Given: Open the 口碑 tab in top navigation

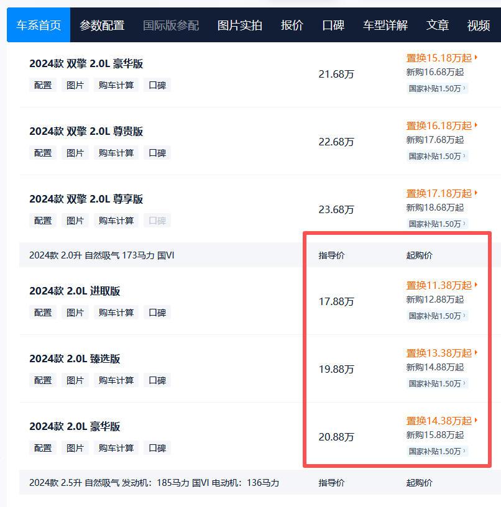Looking at the screenshot, I should pos(334,25).
